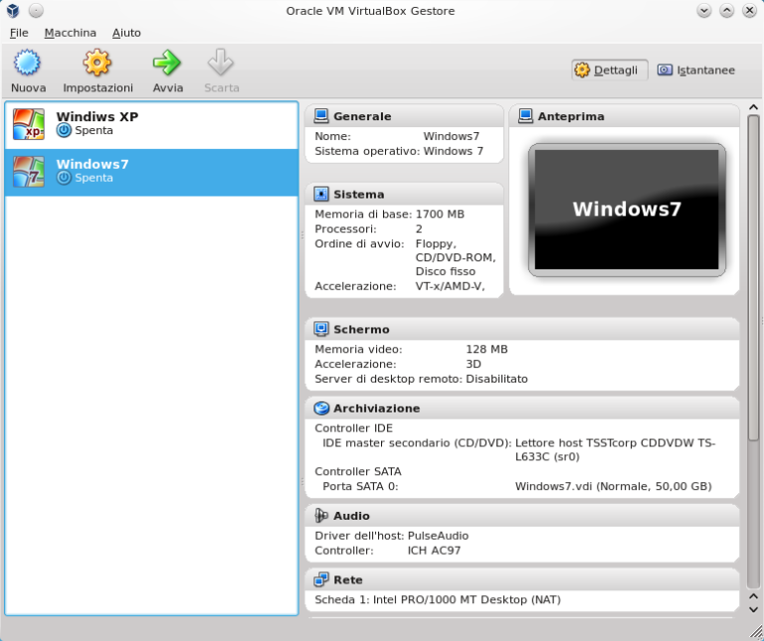Open Impostazioni settings gear icon
The width and height of the screenshot is (764, 641).
click(x=97, y=65)
